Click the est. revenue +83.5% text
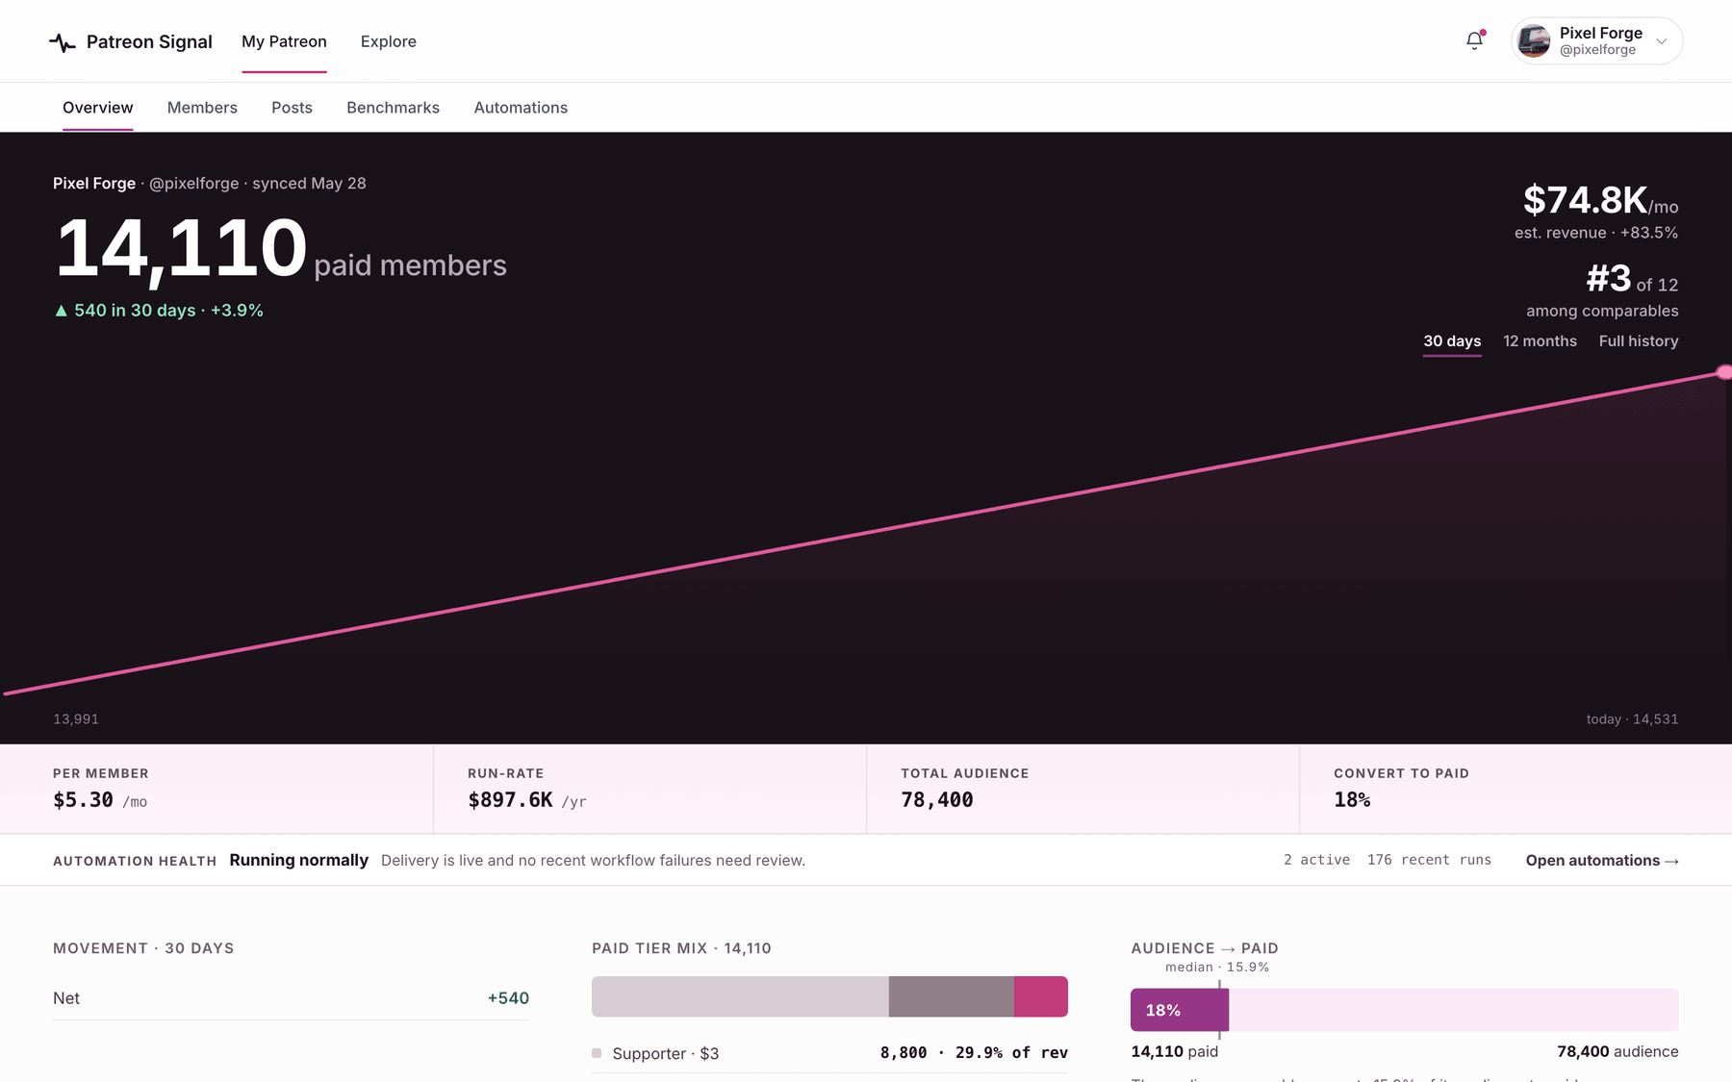 point(1596,233)
